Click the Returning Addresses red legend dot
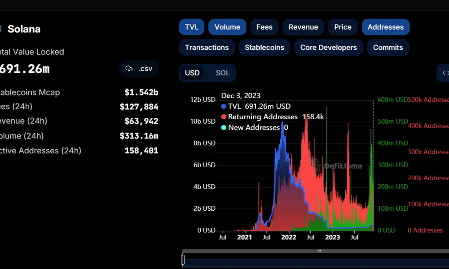Image resolution: width=449 pixels, height=269 pixels. pos(224,117)
